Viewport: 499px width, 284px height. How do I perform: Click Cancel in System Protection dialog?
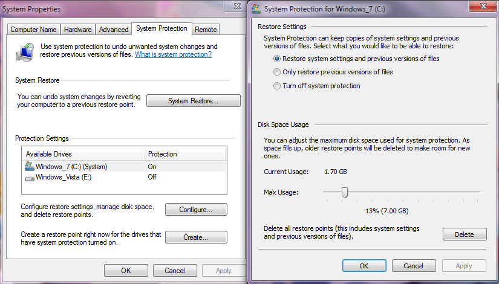pyautogui.click(x=413, y=266)
